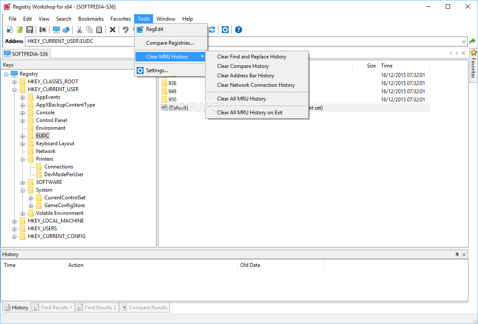Click the local registry monitor icon
Image resolution: width=478 pixels, height=324 pixels.
click(x=56, y=30)
